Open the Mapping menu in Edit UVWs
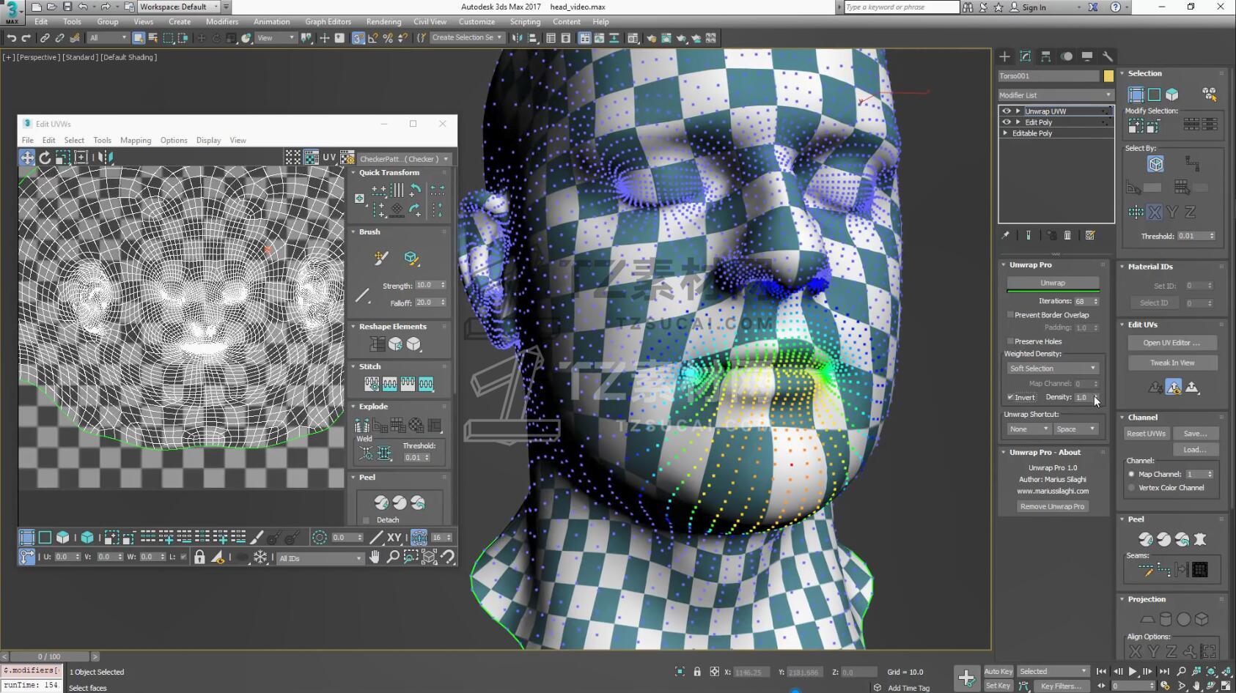 point(136,141)
